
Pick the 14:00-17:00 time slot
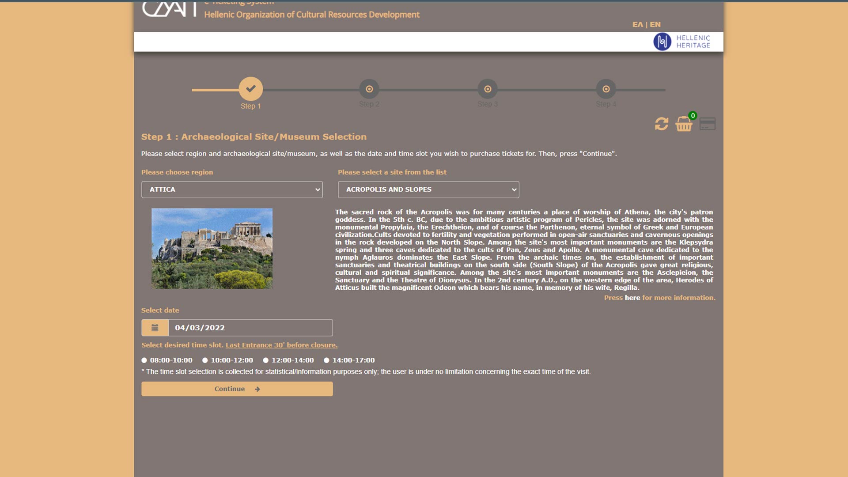coord(327,360)
